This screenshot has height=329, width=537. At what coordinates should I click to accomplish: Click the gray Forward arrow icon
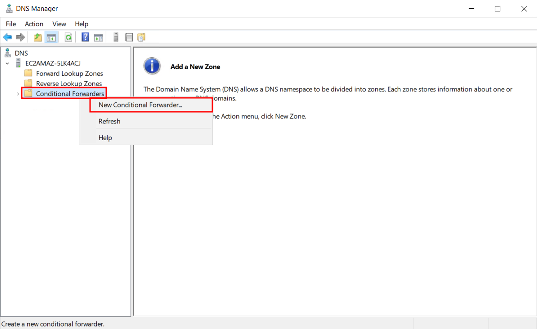click(x=20, y=37)
